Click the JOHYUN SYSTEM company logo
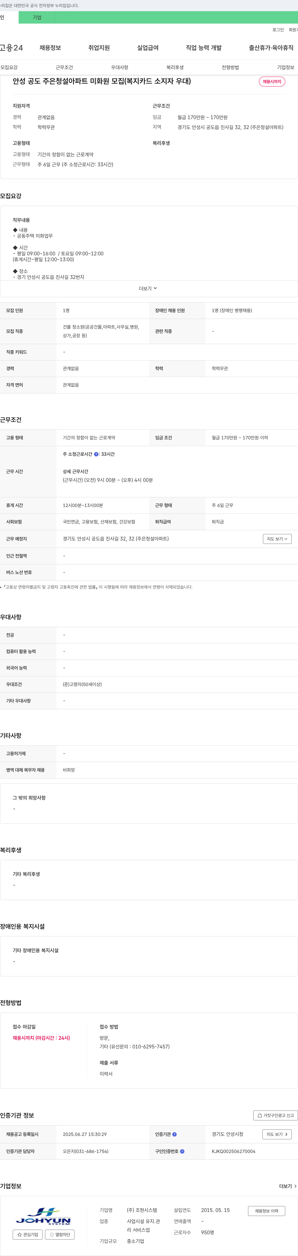The width and height of the screenshot is (298, 1256). pos(43,1216)
